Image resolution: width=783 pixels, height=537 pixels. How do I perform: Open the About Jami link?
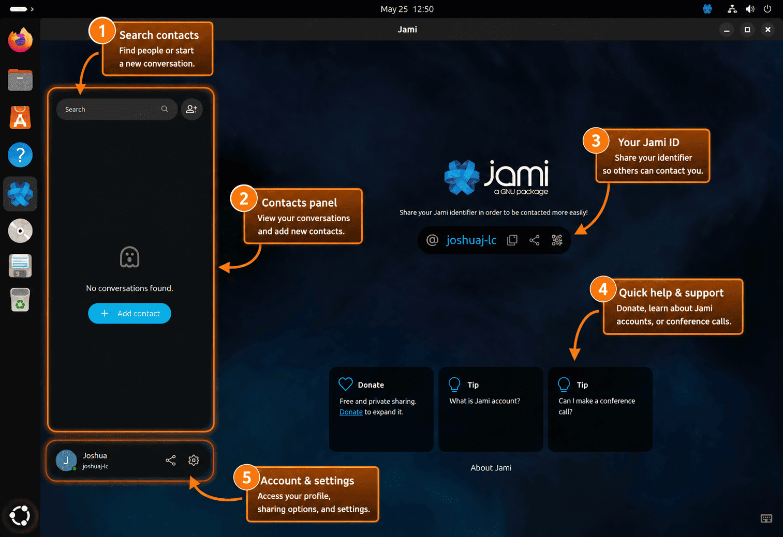[491, 468]
